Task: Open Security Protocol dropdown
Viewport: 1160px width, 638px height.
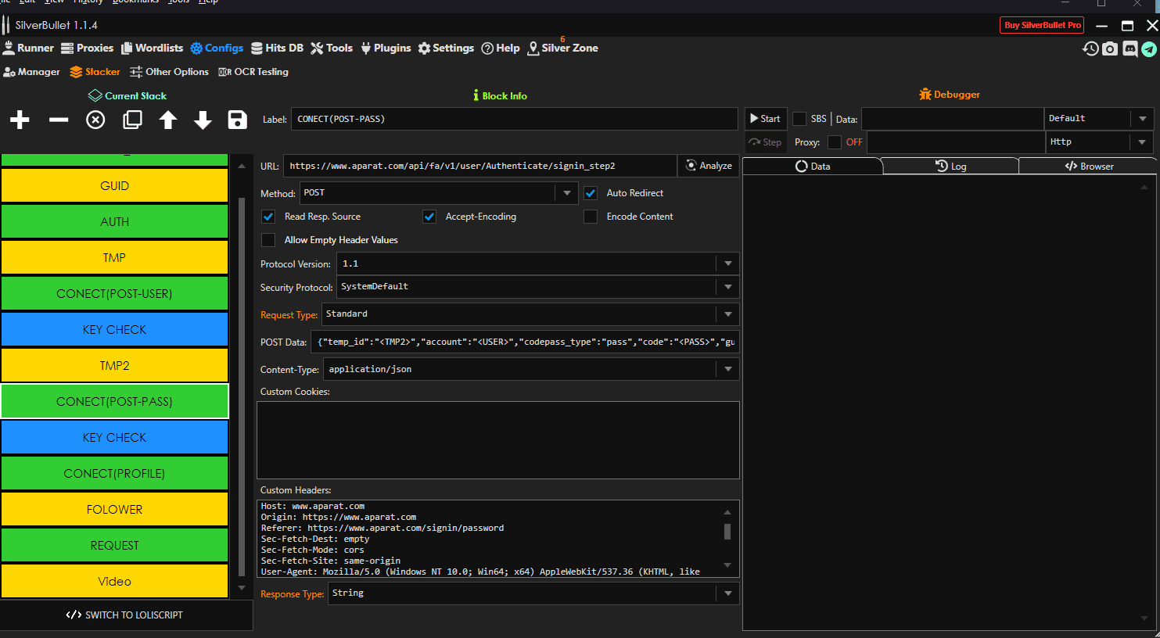Action: [537, 287]
